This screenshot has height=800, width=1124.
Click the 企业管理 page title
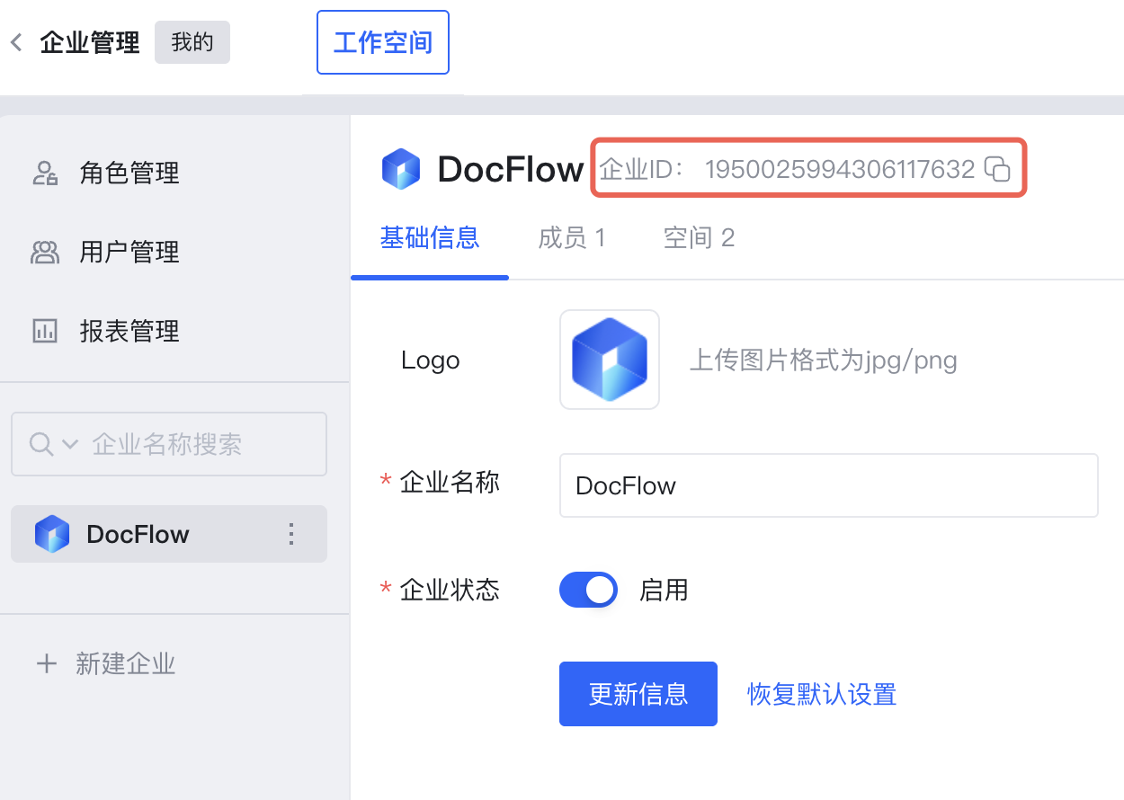click(90, 42)
